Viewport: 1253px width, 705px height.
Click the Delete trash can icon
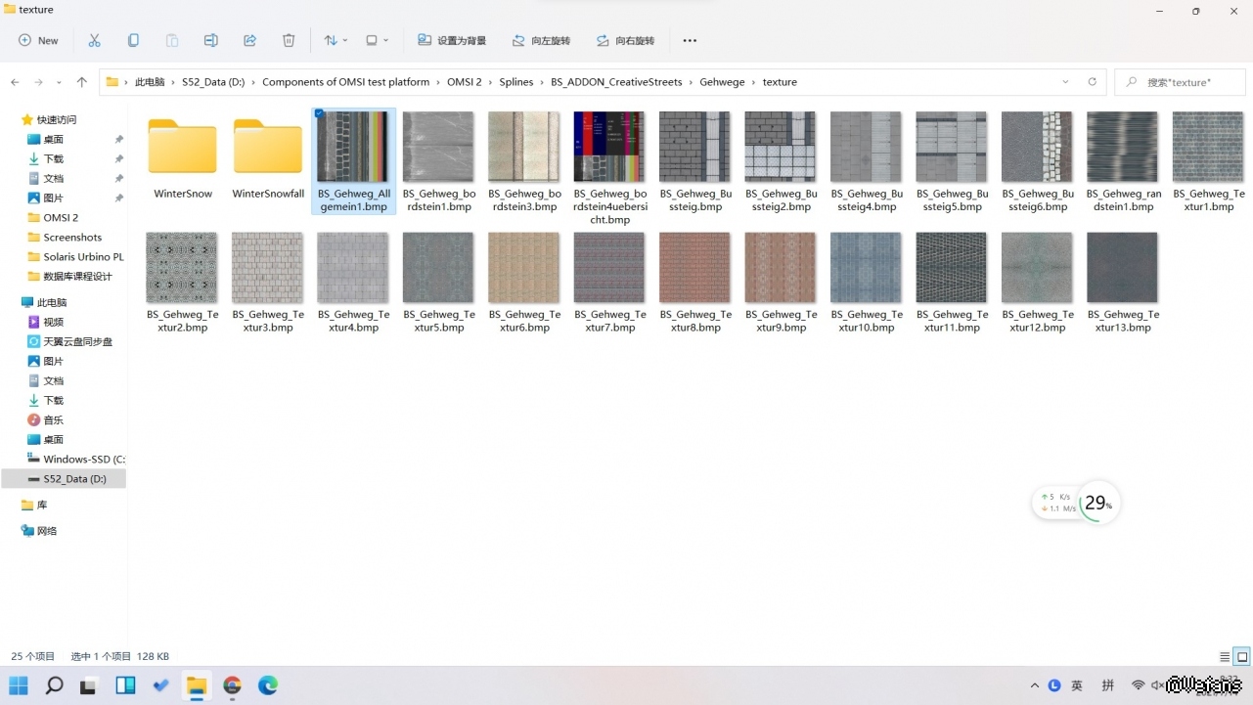[289, 40]
